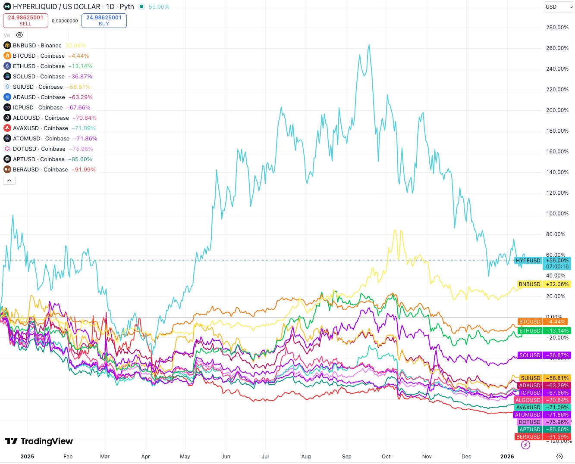This screenshot has width=575, height=464.
Task: Click the 55.00% value in the title
Action: pyautogui.click(x=159, y=7)
